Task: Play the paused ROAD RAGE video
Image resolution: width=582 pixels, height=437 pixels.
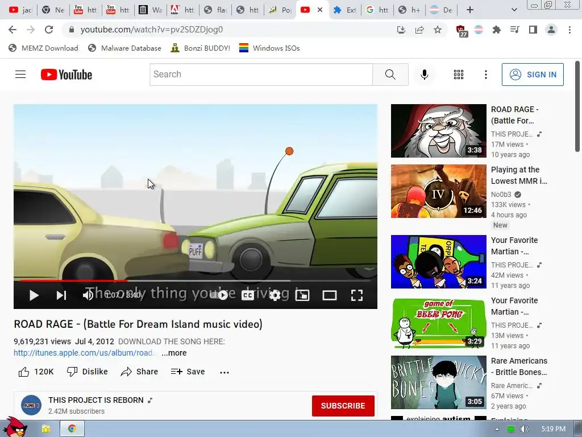Action: (34, 295)
